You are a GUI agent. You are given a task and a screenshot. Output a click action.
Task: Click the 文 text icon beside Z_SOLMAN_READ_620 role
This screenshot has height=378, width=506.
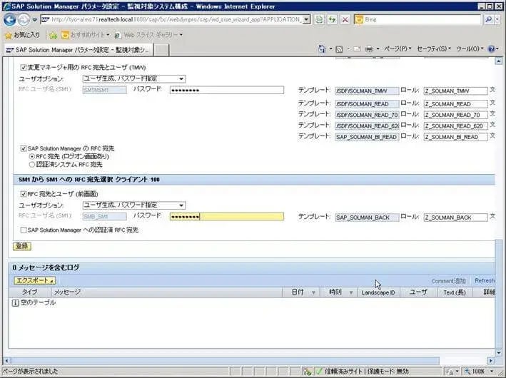[492, 125]
